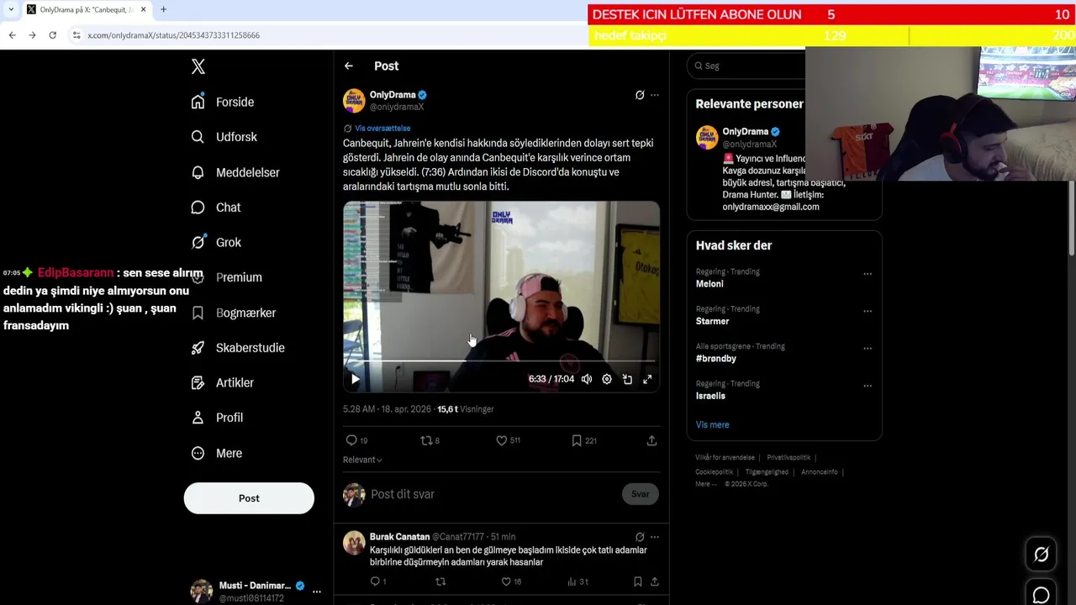Open Udforsk explore page
The height and width of the screenshot is (605, 1076).
pos(224,137)
